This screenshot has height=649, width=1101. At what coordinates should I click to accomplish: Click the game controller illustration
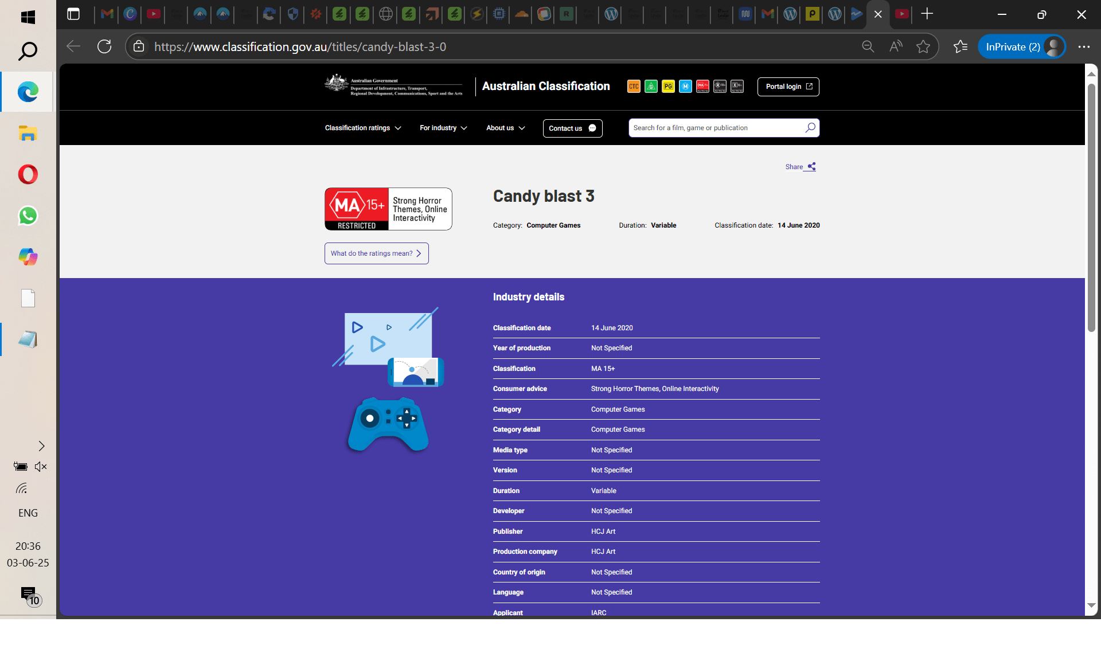(x=388, y=424)
